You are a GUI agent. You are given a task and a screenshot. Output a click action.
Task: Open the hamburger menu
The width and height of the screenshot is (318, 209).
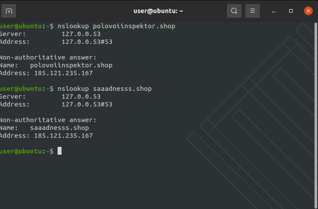tap(252, 11)
